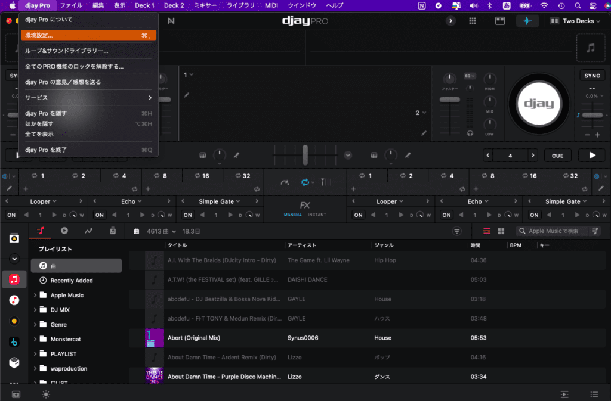The image size is (611, 401).
Task: Expand the Apple Music folder
Action: point(35,295)
